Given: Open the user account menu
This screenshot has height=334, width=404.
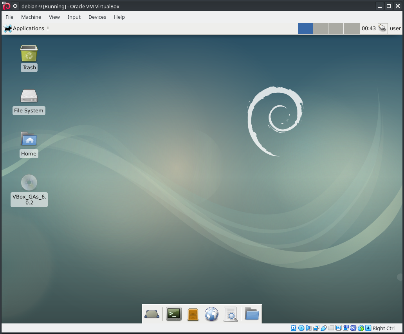Looking at the screenshot, I should [395, 28].
